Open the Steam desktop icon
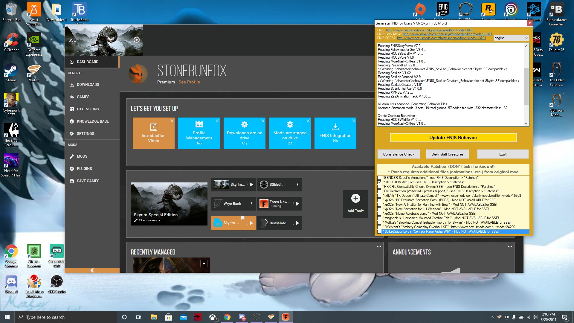Screen dimensions: 574x323 (11, 73)
